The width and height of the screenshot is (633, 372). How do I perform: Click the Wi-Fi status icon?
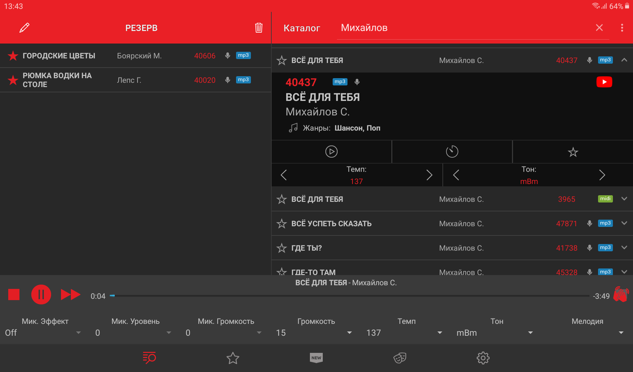(x=596, y=6)
